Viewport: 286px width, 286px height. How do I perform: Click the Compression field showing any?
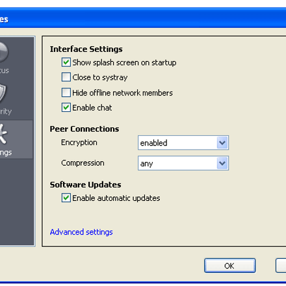tap(183, 163)
